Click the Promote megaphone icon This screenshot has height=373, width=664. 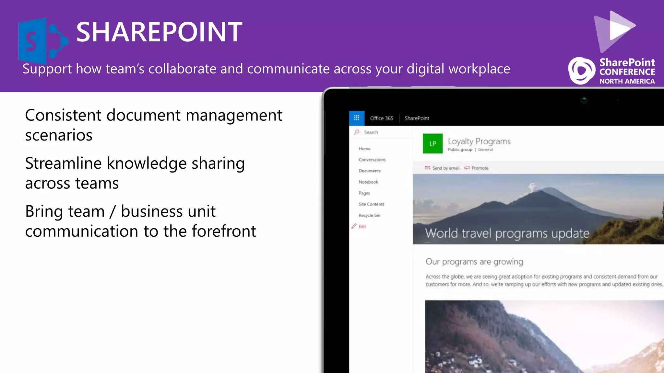(x=467, y=168)
